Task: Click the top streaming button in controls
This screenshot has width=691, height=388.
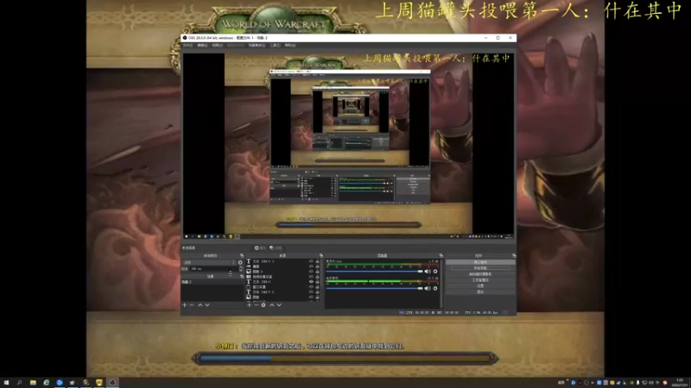Action: [x=480, y=262]
